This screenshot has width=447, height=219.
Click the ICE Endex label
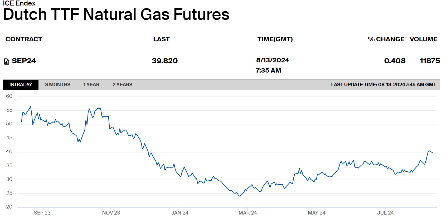tap(19, 3)
